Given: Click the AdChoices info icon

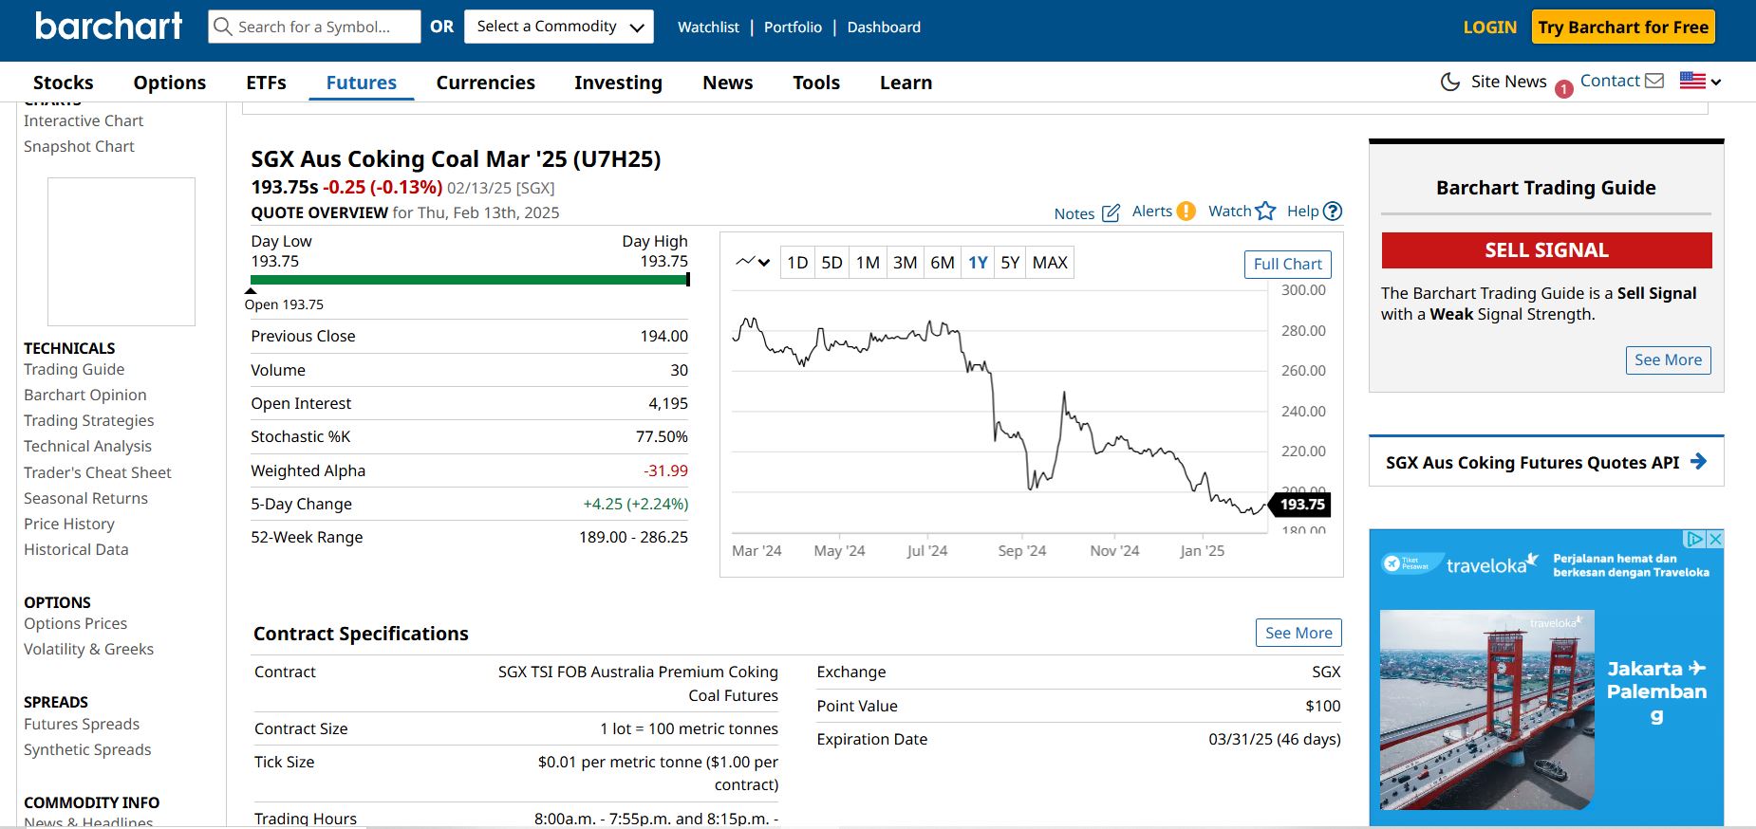Looking at the screenshot, I should (1694, 539).
